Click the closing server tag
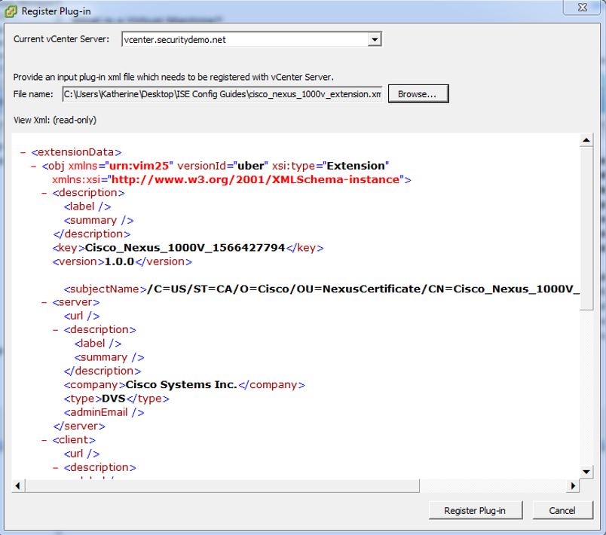This screenshot has width=606, height=535. [x=79, y=426]
